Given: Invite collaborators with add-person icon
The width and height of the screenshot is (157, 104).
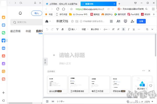Looking at the screenshot, I should (132, 21).
